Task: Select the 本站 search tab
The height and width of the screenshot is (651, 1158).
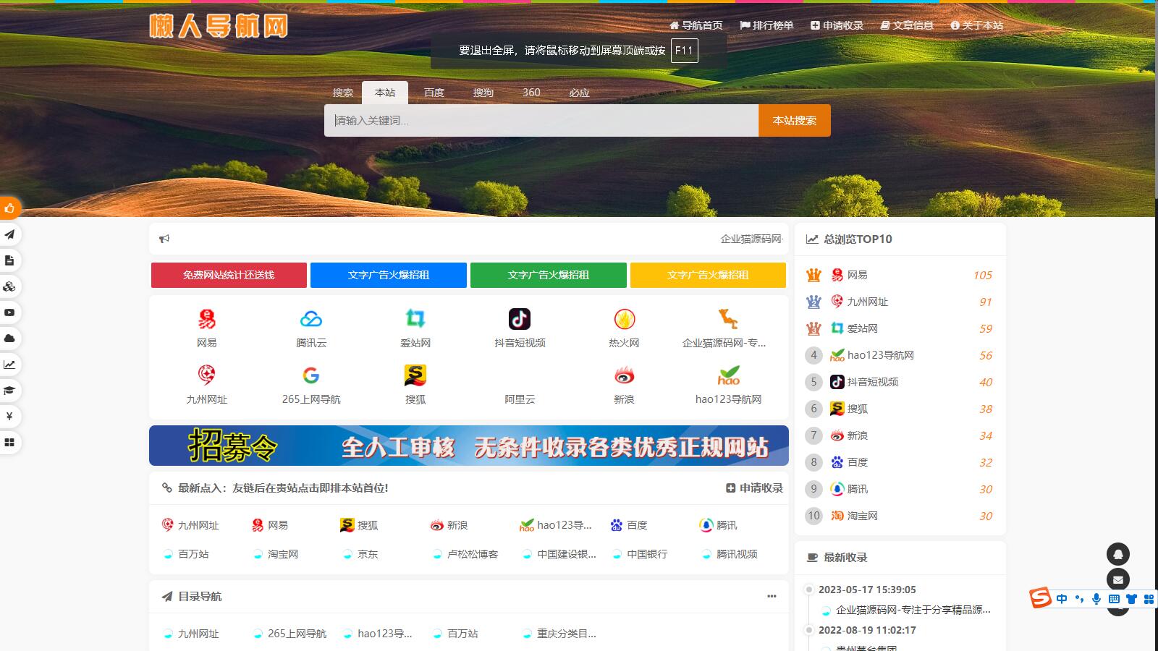Action: click(x=385, y=93)
